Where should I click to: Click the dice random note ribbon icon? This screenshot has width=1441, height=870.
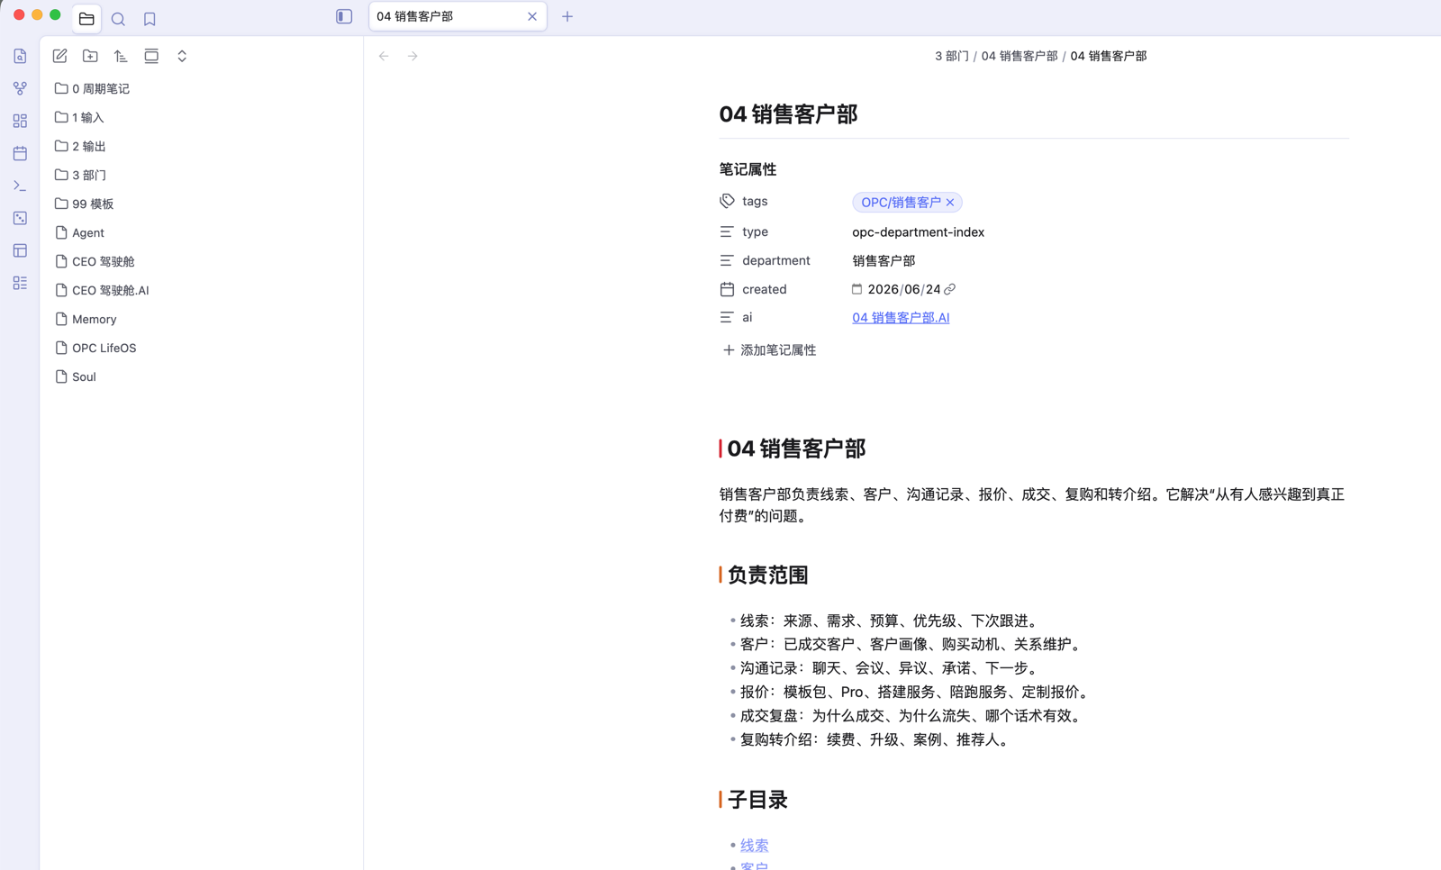pos(20,218)
